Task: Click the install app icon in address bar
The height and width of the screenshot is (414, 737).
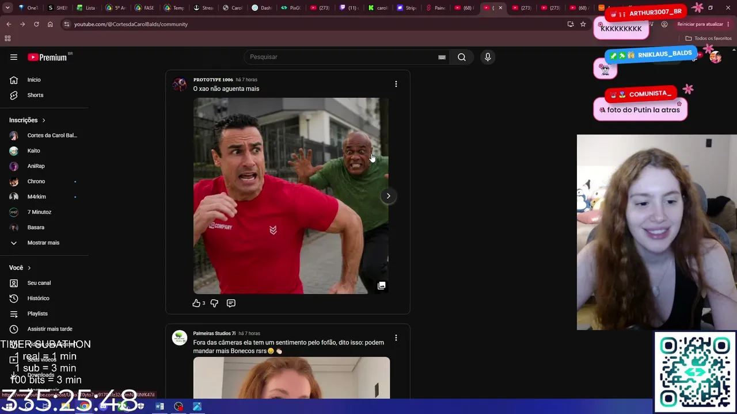Action: [571, 24]
